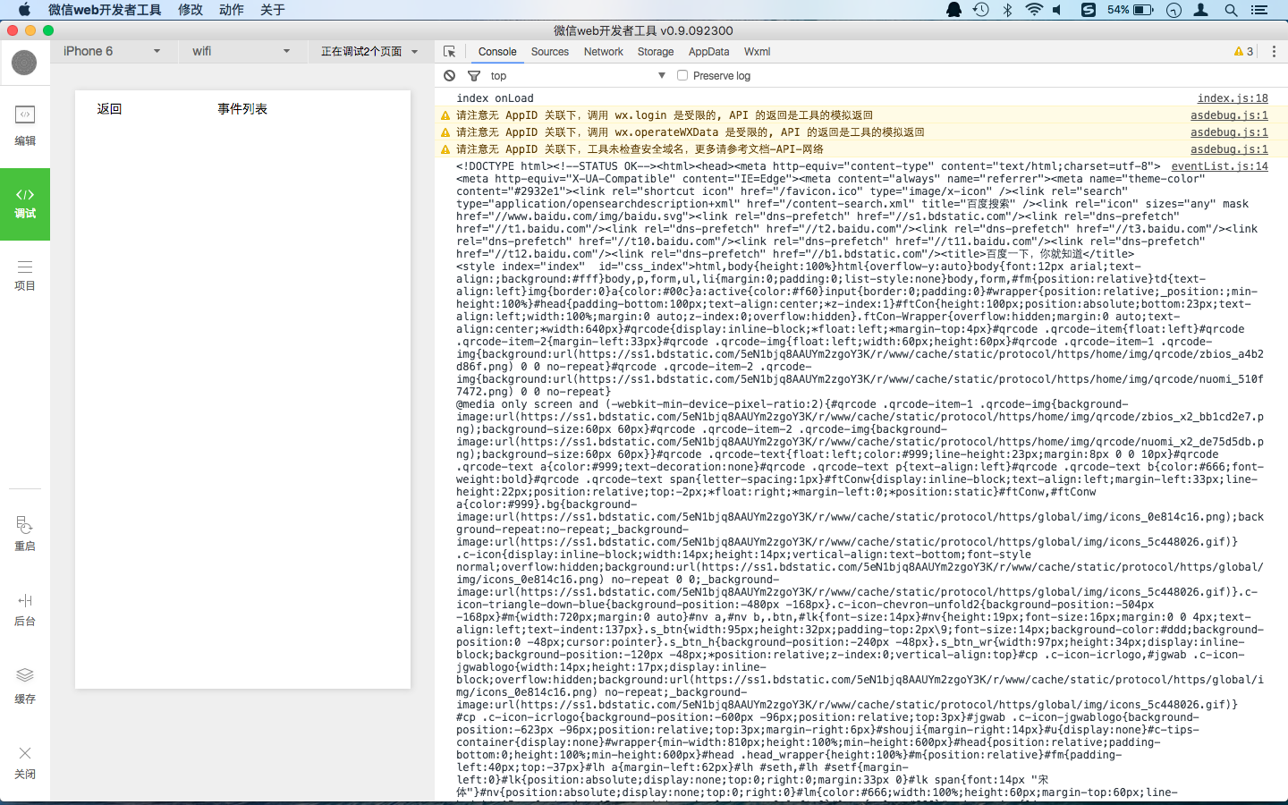Activate the inspect element picker icon

(x=450, y=52)
